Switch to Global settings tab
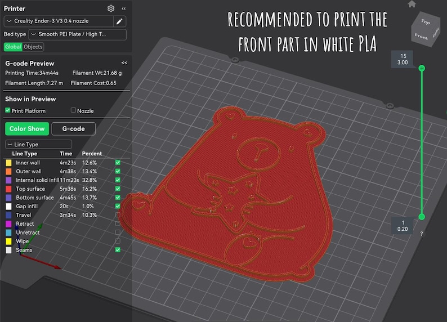The height and width of the screenshot is (322, 447). click(x=13, y=47)
